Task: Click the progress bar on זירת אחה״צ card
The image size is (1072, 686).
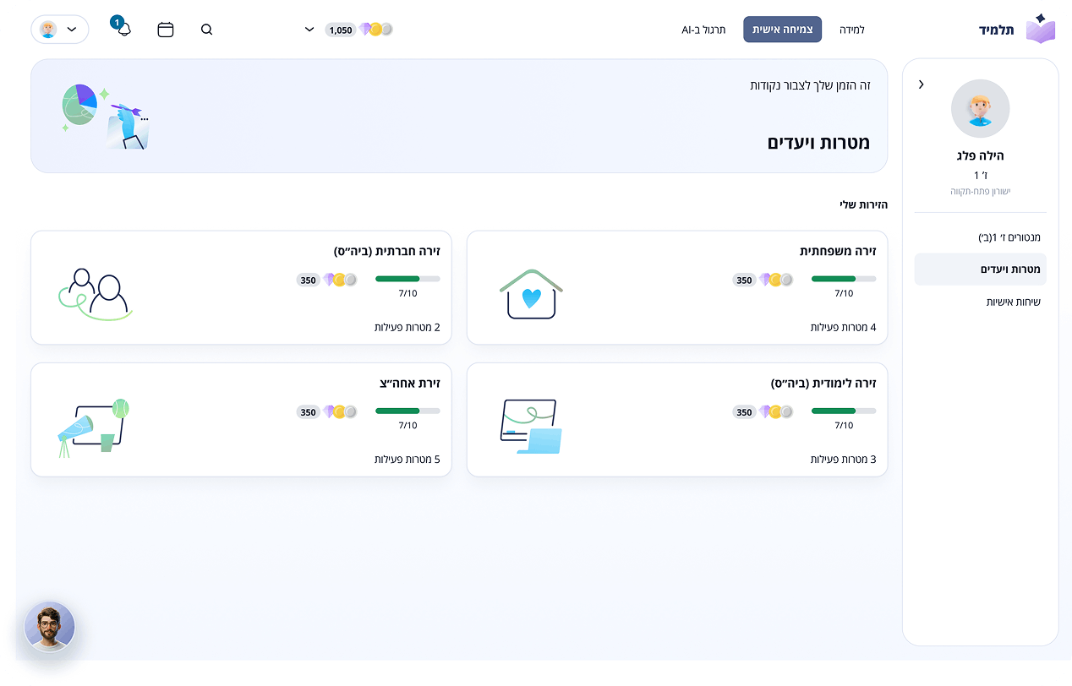Action: [x=407, y=411]
